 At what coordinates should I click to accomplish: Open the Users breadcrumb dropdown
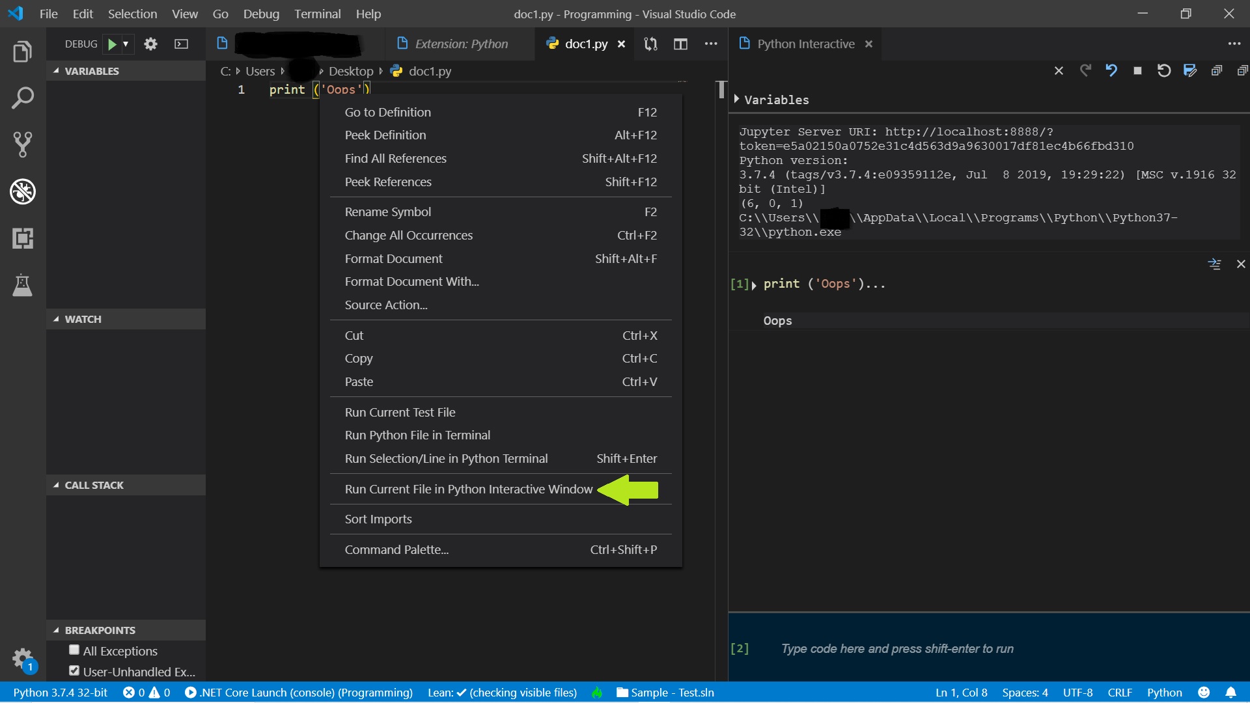260,71
